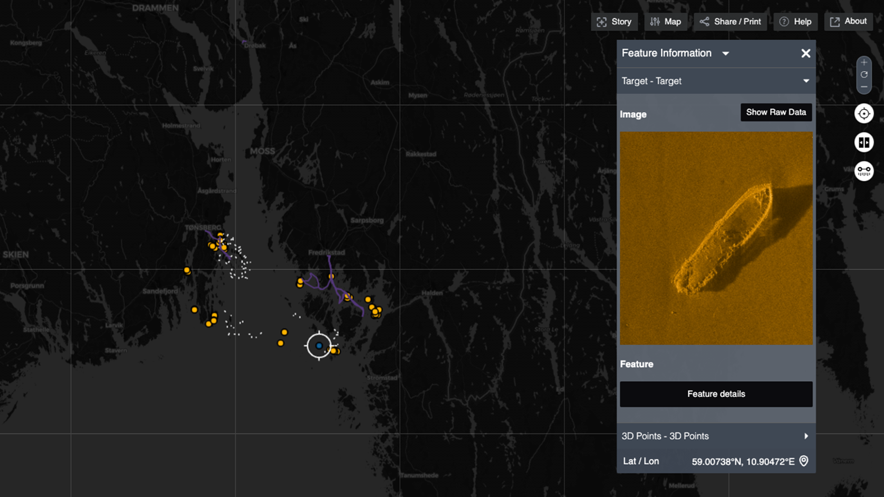The image size is (884, 497).
Task: Reset the map view rotation icon
Action: point(864,75)
